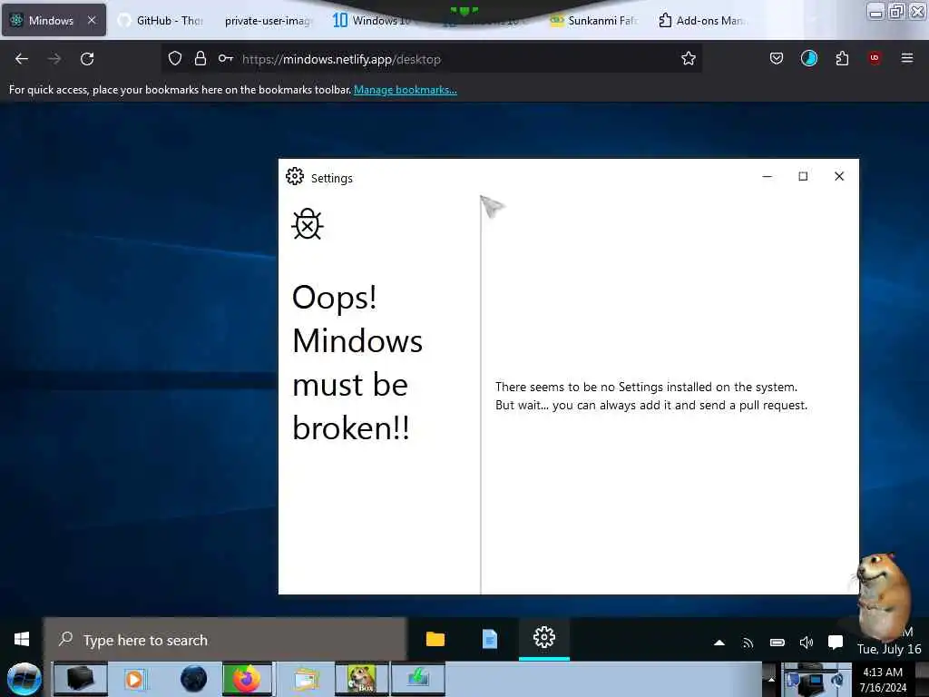Click the saved password key icon
Viewport: 929px width, 697px height.
(x=225, y=59)
